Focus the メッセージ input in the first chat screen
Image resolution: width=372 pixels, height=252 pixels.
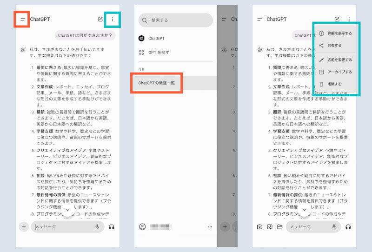67,226
